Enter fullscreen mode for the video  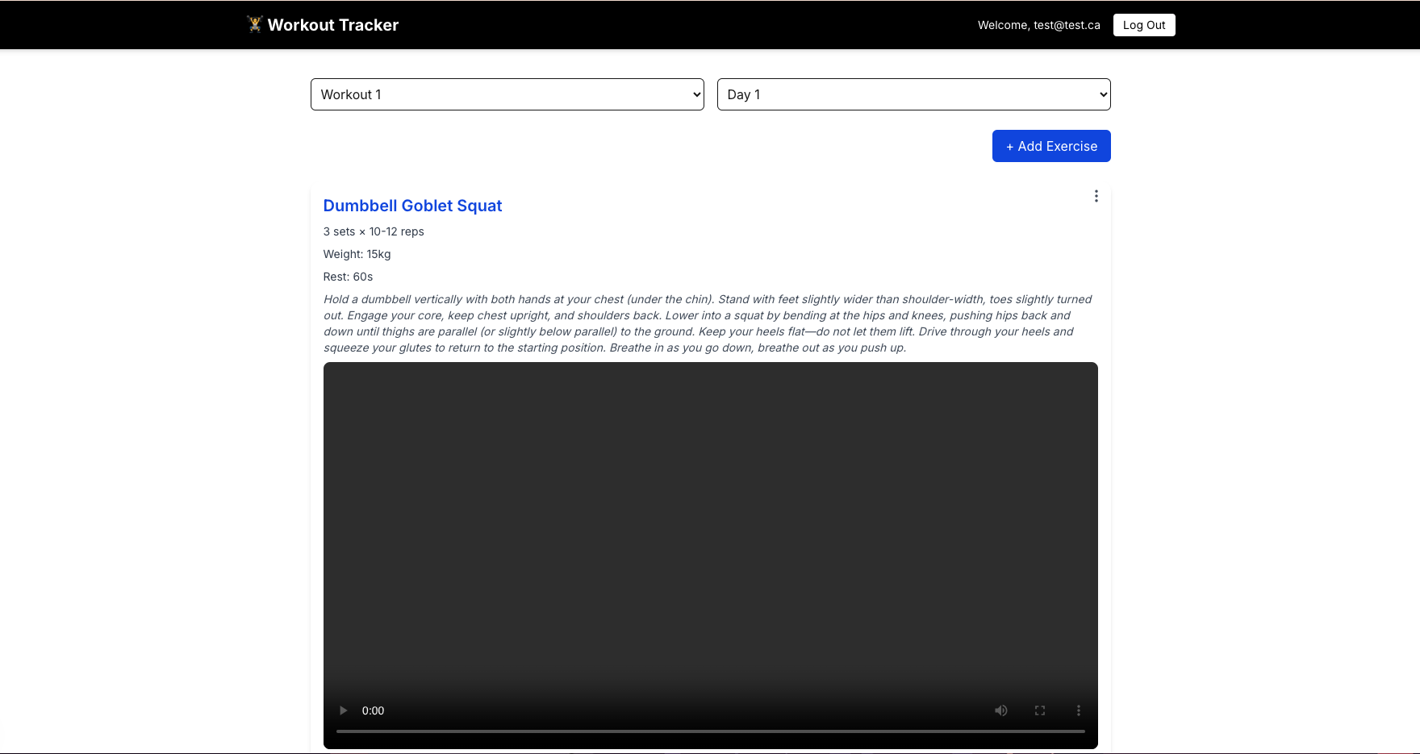[1039, 710]
